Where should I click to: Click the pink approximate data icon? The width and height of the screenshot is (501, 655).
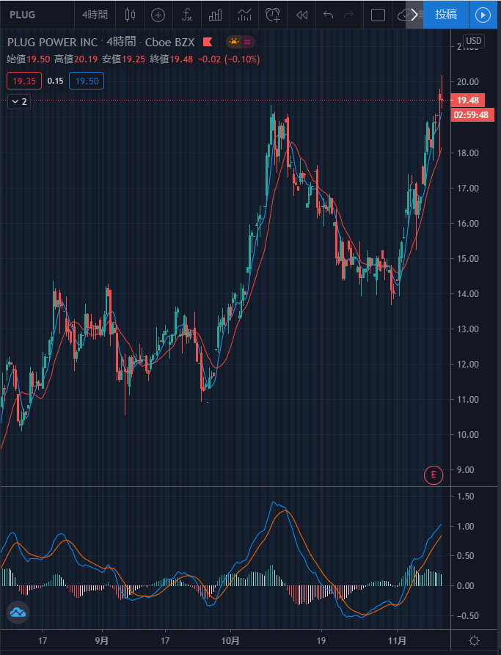[247, 42]
